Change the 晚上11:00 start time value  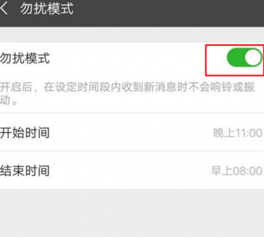238,133
